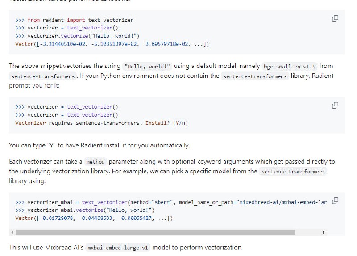357x256 pixels.
Task: Click the right arrow of the horizontal scrollbar
Action: point(324,232)
